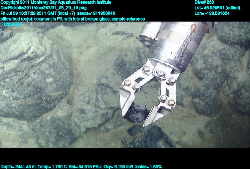Screen dimensions: 250x169
Task: Click the pillow bud comment line
Action: (73, 19)
